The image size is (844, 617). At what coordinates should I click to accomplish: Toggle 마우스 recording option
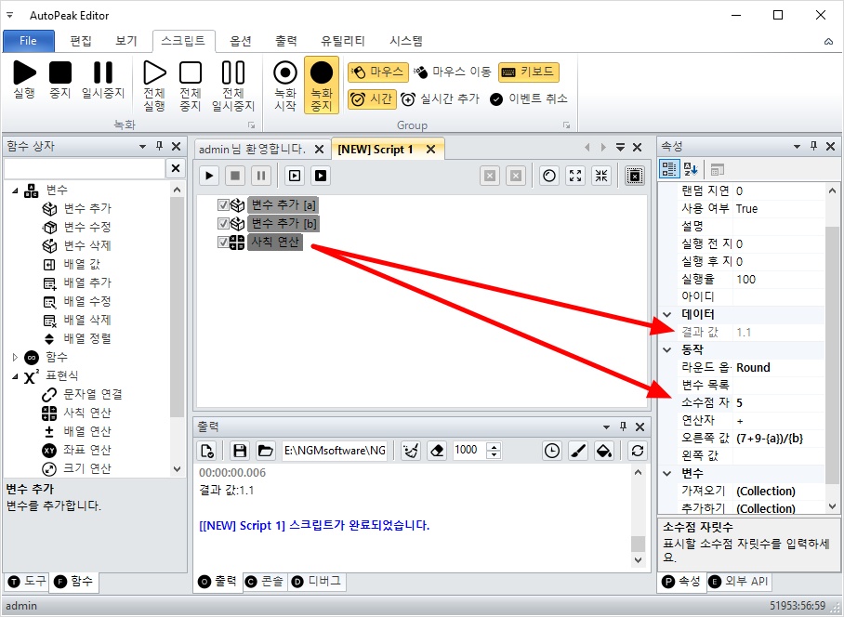[x=378, y=72]
